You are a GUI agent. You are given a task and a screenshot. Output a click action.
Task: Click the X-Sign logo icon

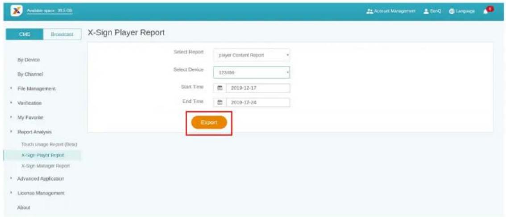point(16,11)
